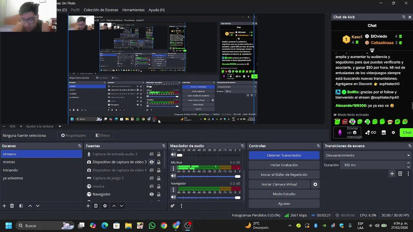Click Detener Transmisión button

284,155
